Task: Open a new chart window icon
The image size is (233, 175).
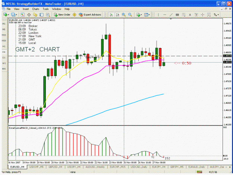Action: (5, 15)
